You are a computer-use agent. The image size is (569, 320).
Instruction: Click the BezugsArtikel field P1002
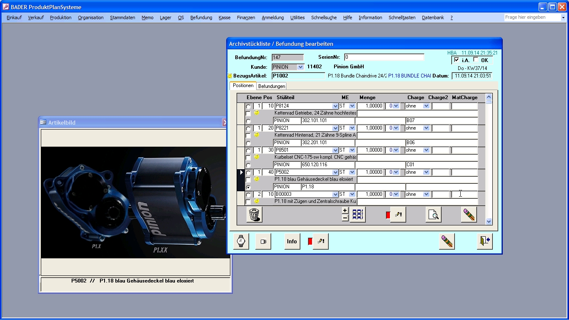point(298,76)
